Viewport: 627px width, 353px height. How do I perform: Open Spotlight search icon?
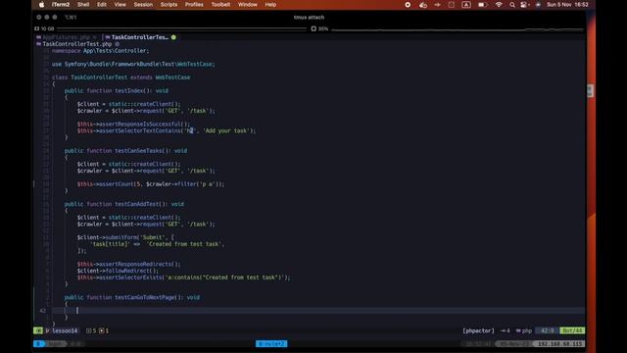(x=512, y=5)
